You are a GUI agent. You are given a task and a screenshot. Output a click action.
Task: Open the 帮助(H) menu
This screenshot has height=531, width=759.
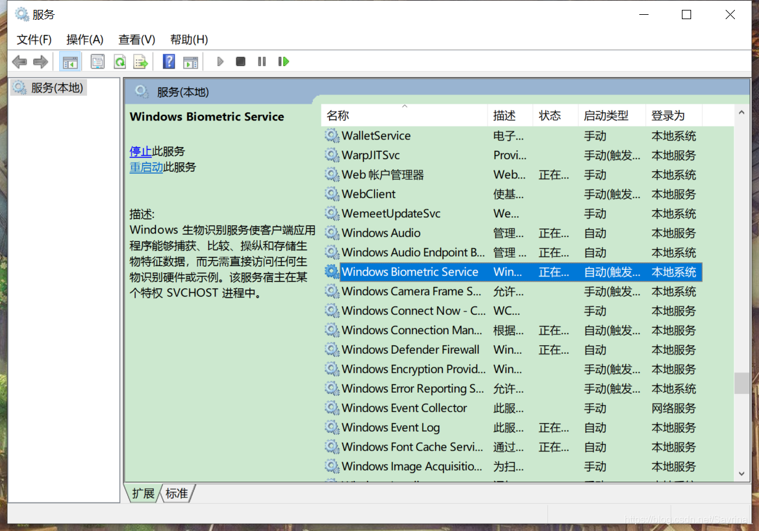click(189, 40)
